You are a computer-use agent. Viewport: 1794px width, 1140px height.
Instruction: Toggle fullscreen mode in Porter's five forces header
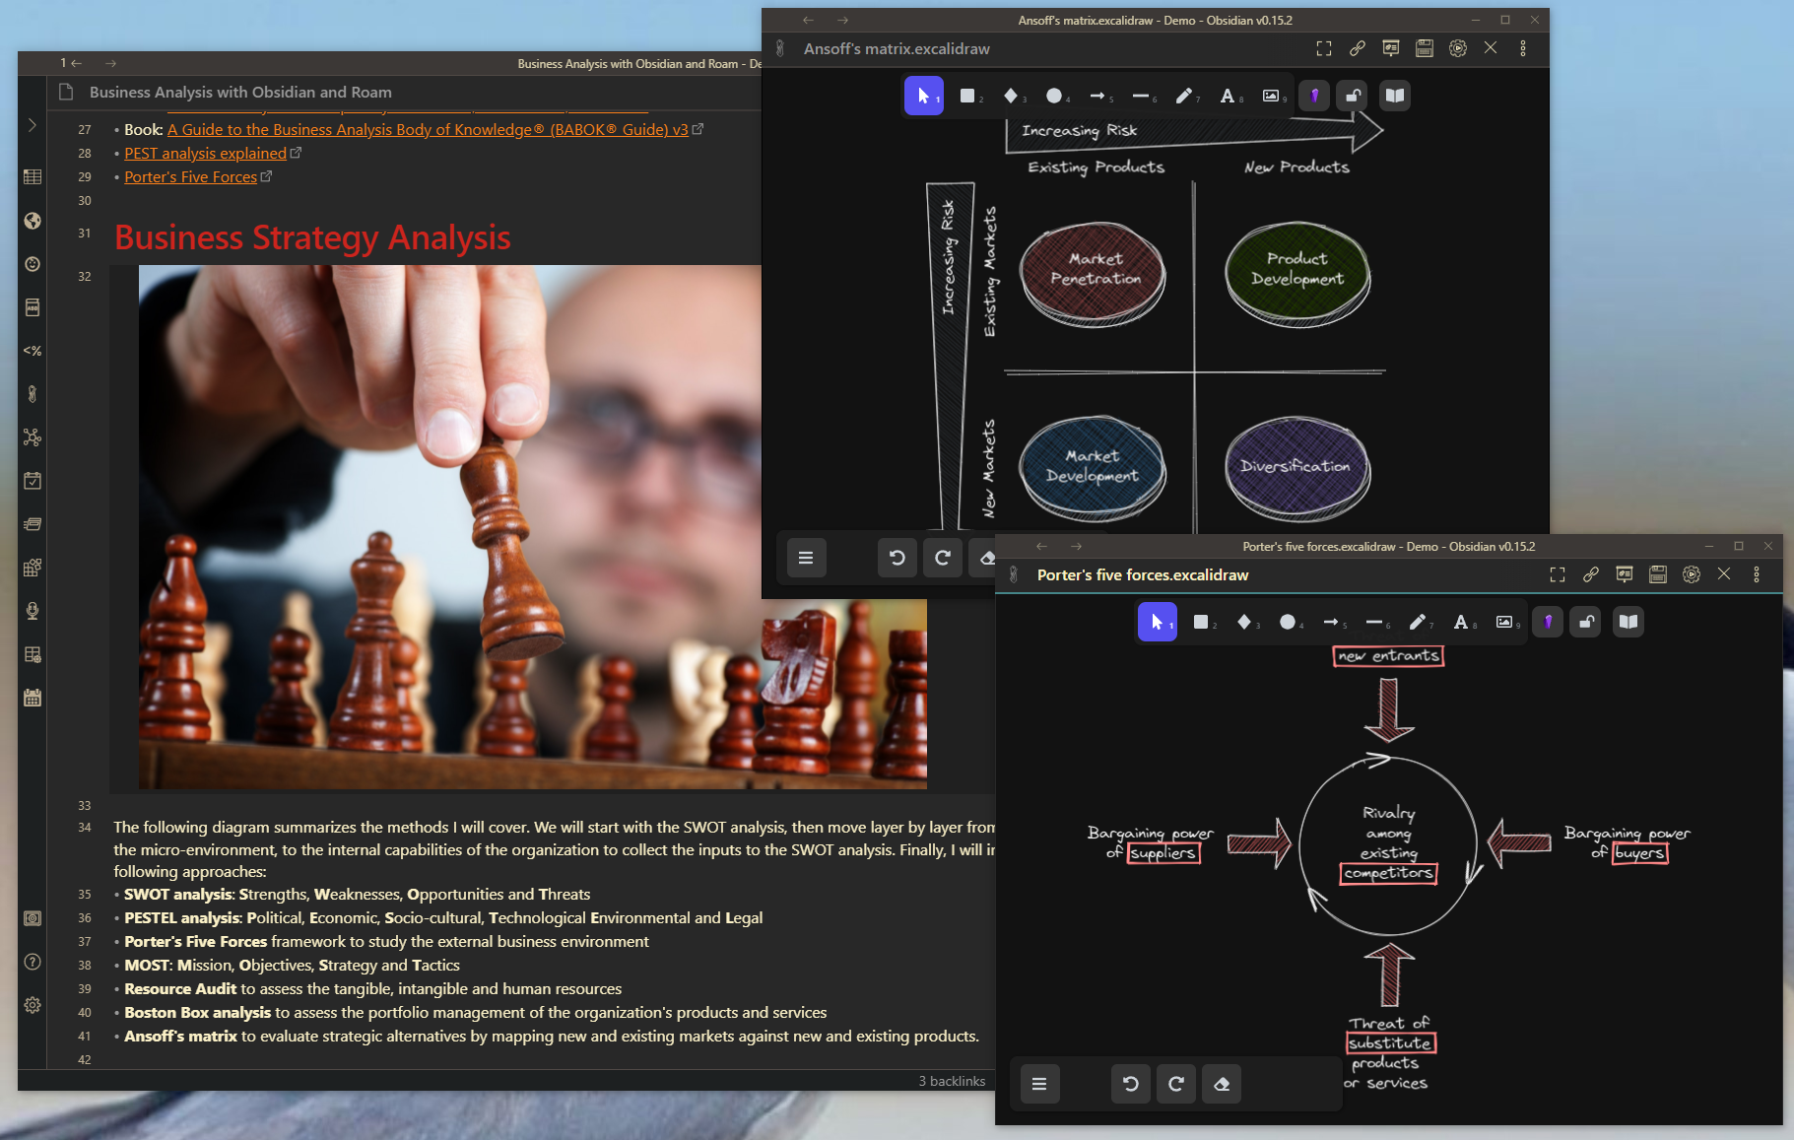coord(1558,574)
